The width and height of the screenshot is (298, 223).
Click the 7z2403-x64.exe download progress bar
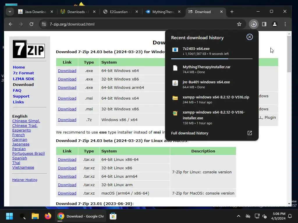click(x=212, y=59)
